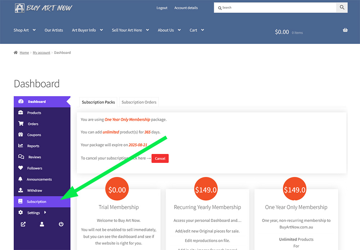Focus the Search input field
The image size is (360, 250).
click(x=275, y=8)
